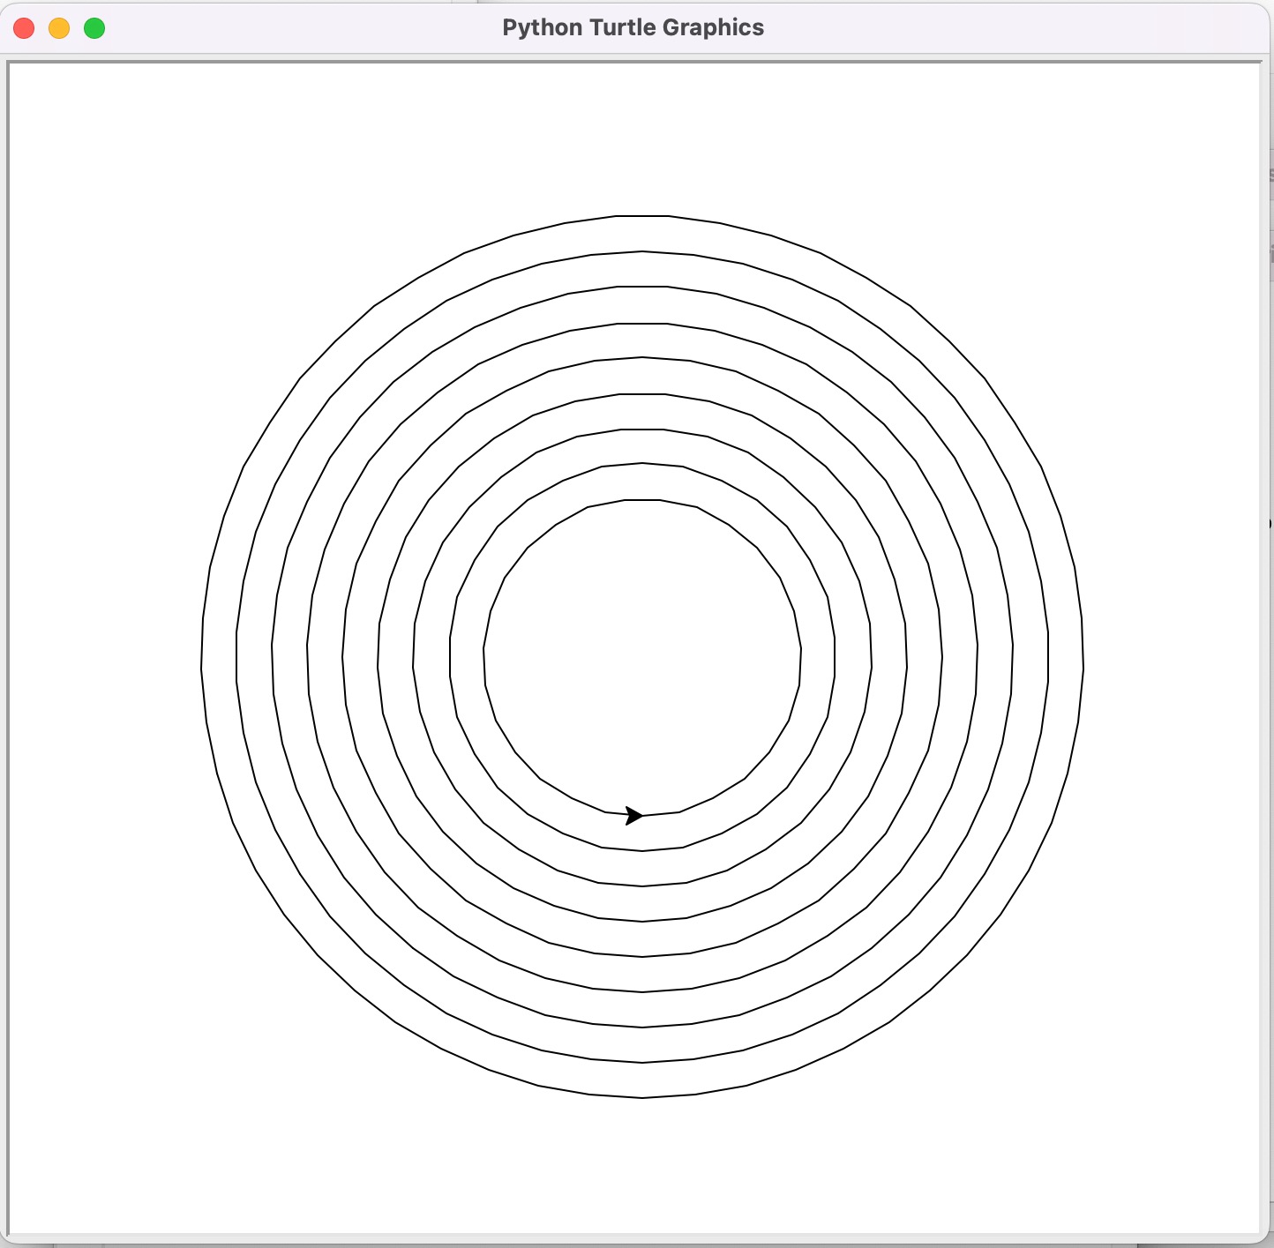Click the Python Turtle Graphics title text
The height and width of the screenshot is (1248, 1274).
coord(633,27)
